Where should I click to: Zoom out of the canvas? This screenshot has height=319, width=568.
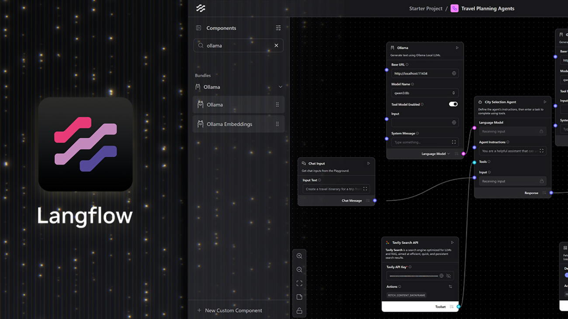pyautogui.click(x=299, y=270)
